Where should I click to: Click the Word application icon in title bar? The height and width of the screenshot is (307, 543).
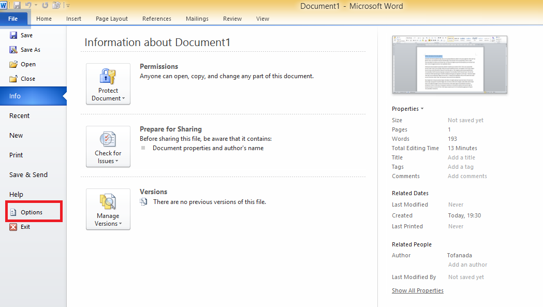(4, 6)
